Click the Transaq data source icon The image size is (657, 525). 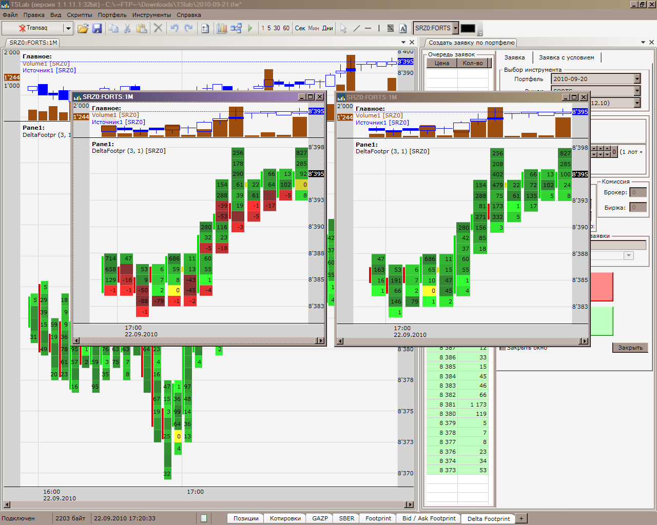[22, 28]
